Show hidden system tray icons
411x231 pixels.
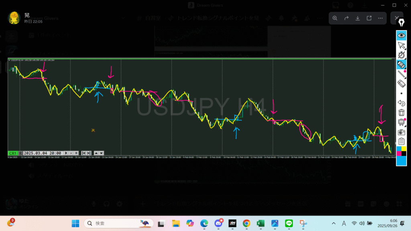pyautogui.click(x=334, y=223)
